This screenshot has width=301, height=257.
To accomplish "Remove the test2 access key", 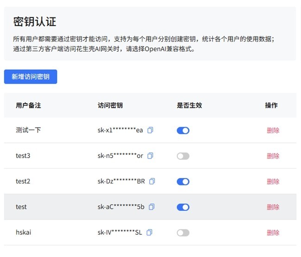I will click(273, 182).
